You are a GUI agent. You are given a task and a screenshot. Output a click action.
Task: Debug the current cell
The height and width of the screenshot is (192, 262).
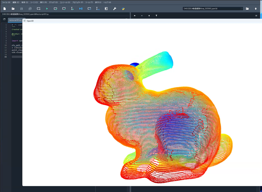click(x=89, y=9)
